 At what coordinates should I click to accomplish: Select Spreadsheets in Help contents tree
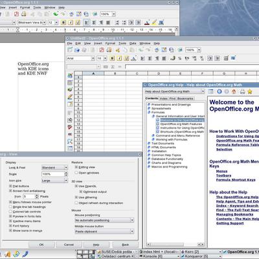coord(161,108)
